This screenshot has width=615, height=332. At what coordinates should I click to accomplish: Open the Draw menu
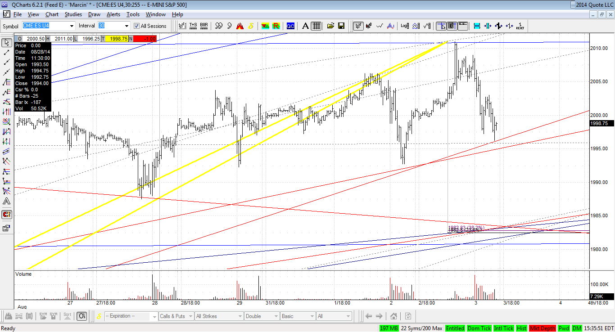coord(94,14)
